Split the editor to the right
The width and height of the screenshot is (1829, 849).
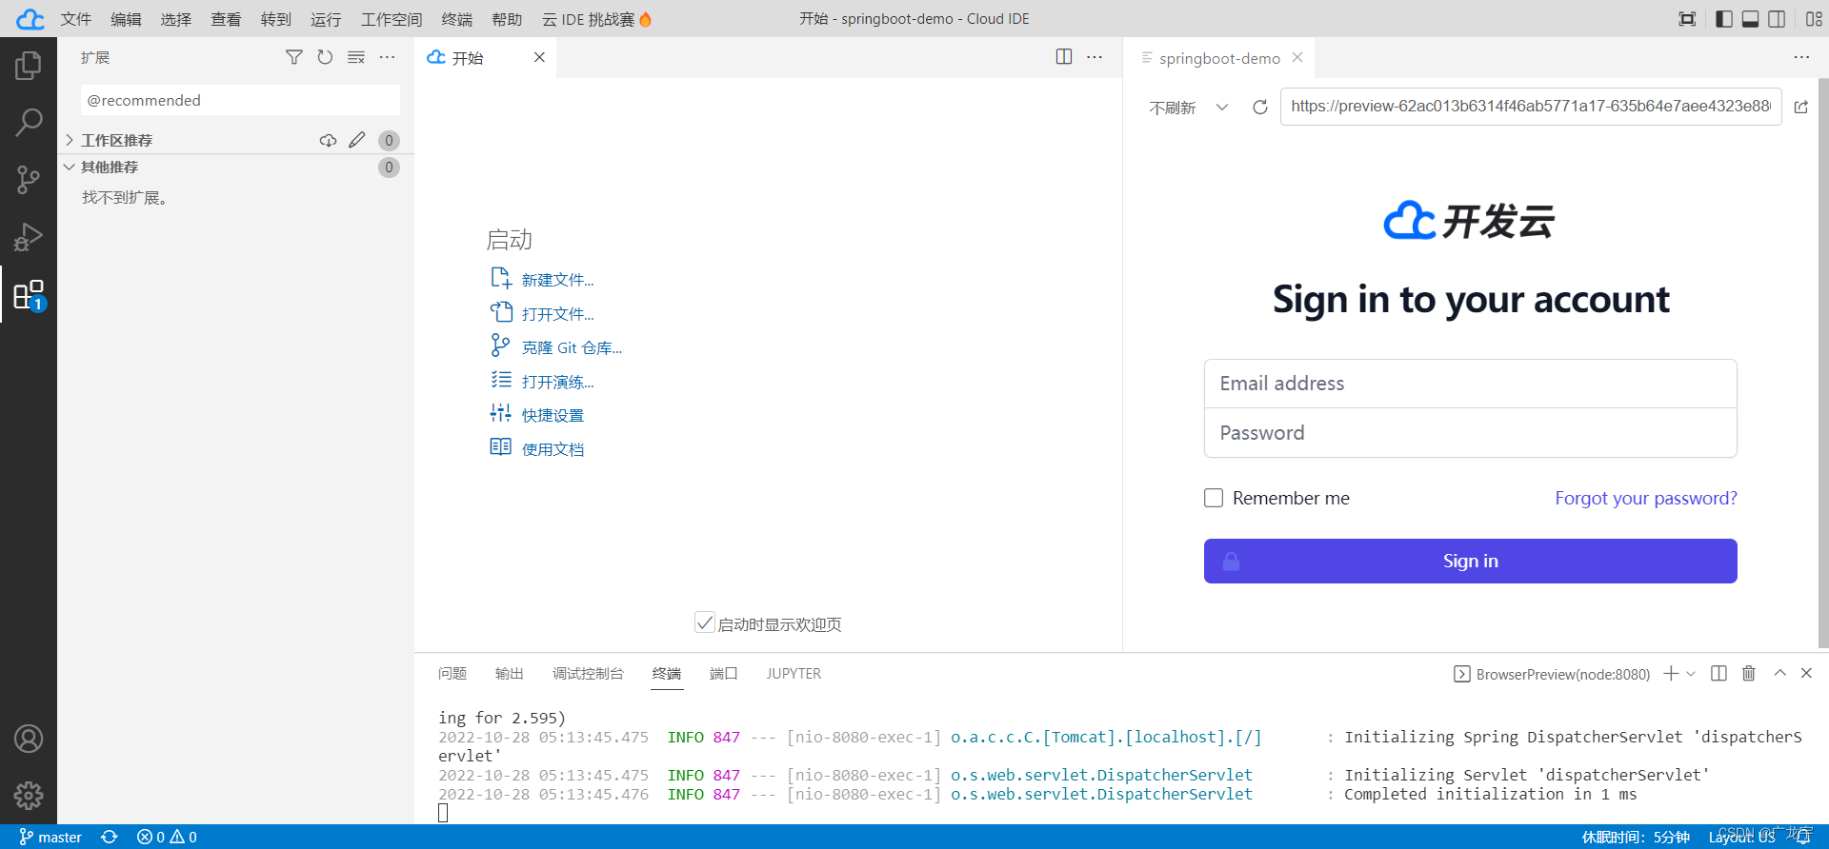tap(1064, 57)
